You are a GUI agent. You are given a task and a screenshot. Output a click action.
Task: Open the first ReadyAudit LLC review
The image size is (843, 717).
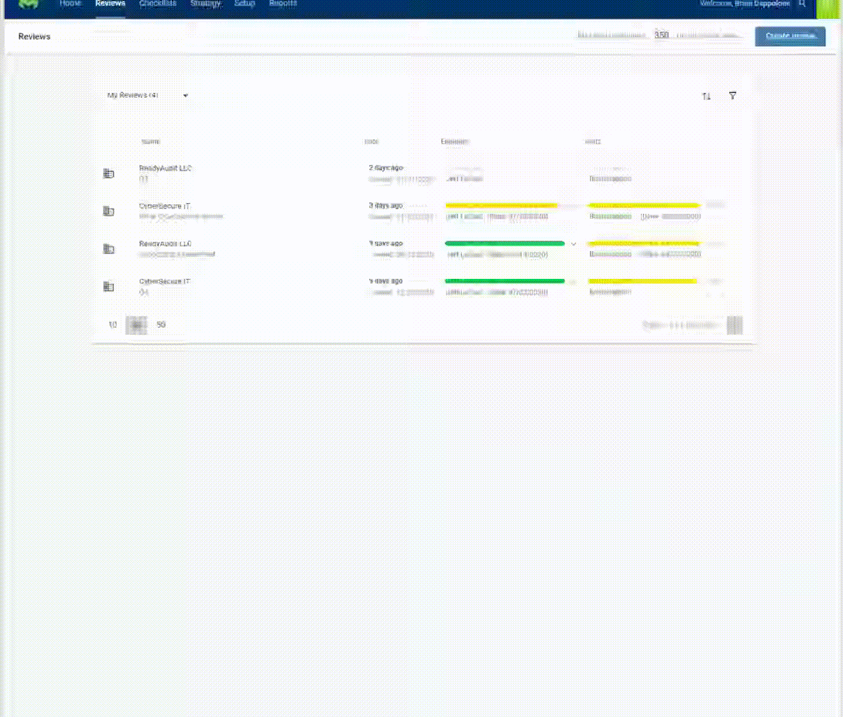(x=165, y=169)
